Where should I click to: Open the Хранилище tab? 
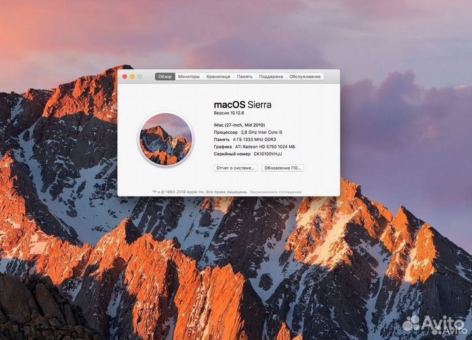coord(218,77)
